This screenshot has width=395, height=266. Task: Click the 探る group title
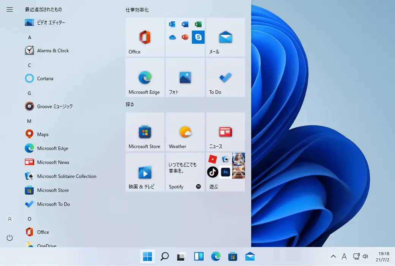tap(130, 104)
